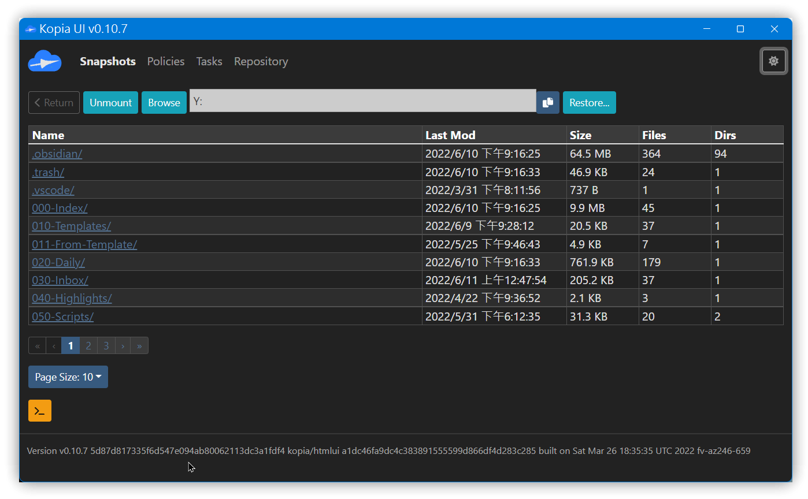This screenshot has height=499, width=808.
Task: Switch to Snapshots tab
Action: point(108,61)
